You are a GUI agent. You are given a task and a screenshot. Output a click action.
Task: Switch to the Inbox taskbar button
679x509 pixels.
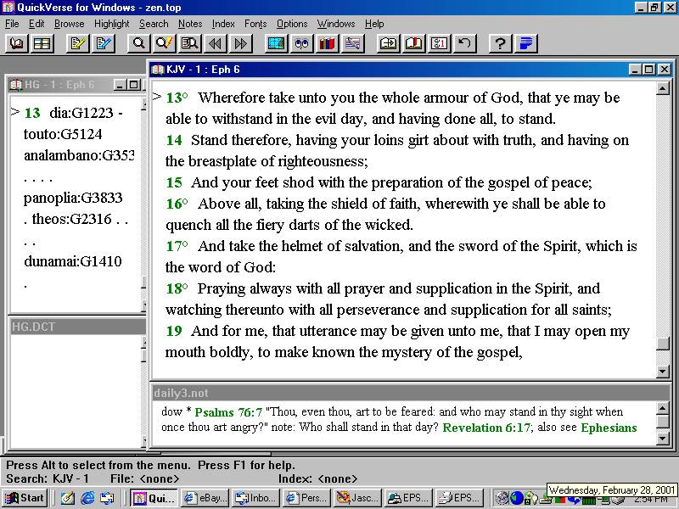point(255,498)
